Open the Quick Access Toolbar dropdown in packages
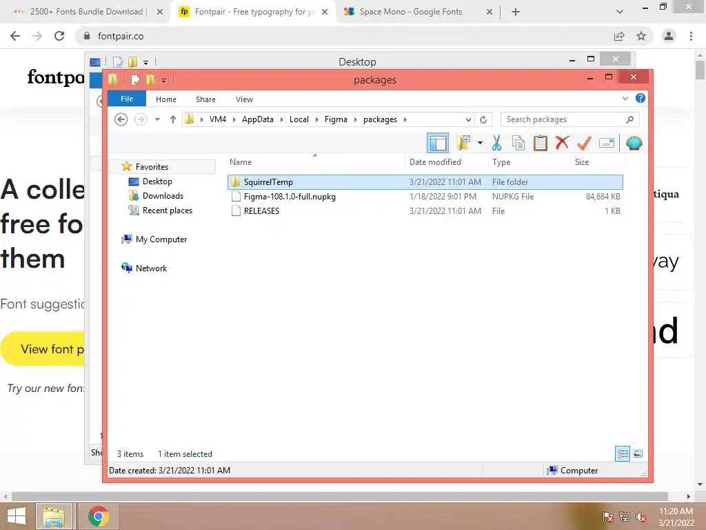This screenshot has height=530, width=706. point(164,80)
